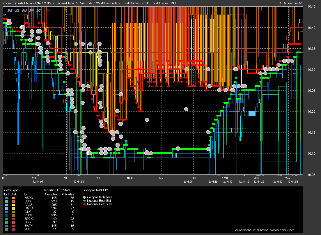Click the NSDQ bid color swatch

point(6,198)
